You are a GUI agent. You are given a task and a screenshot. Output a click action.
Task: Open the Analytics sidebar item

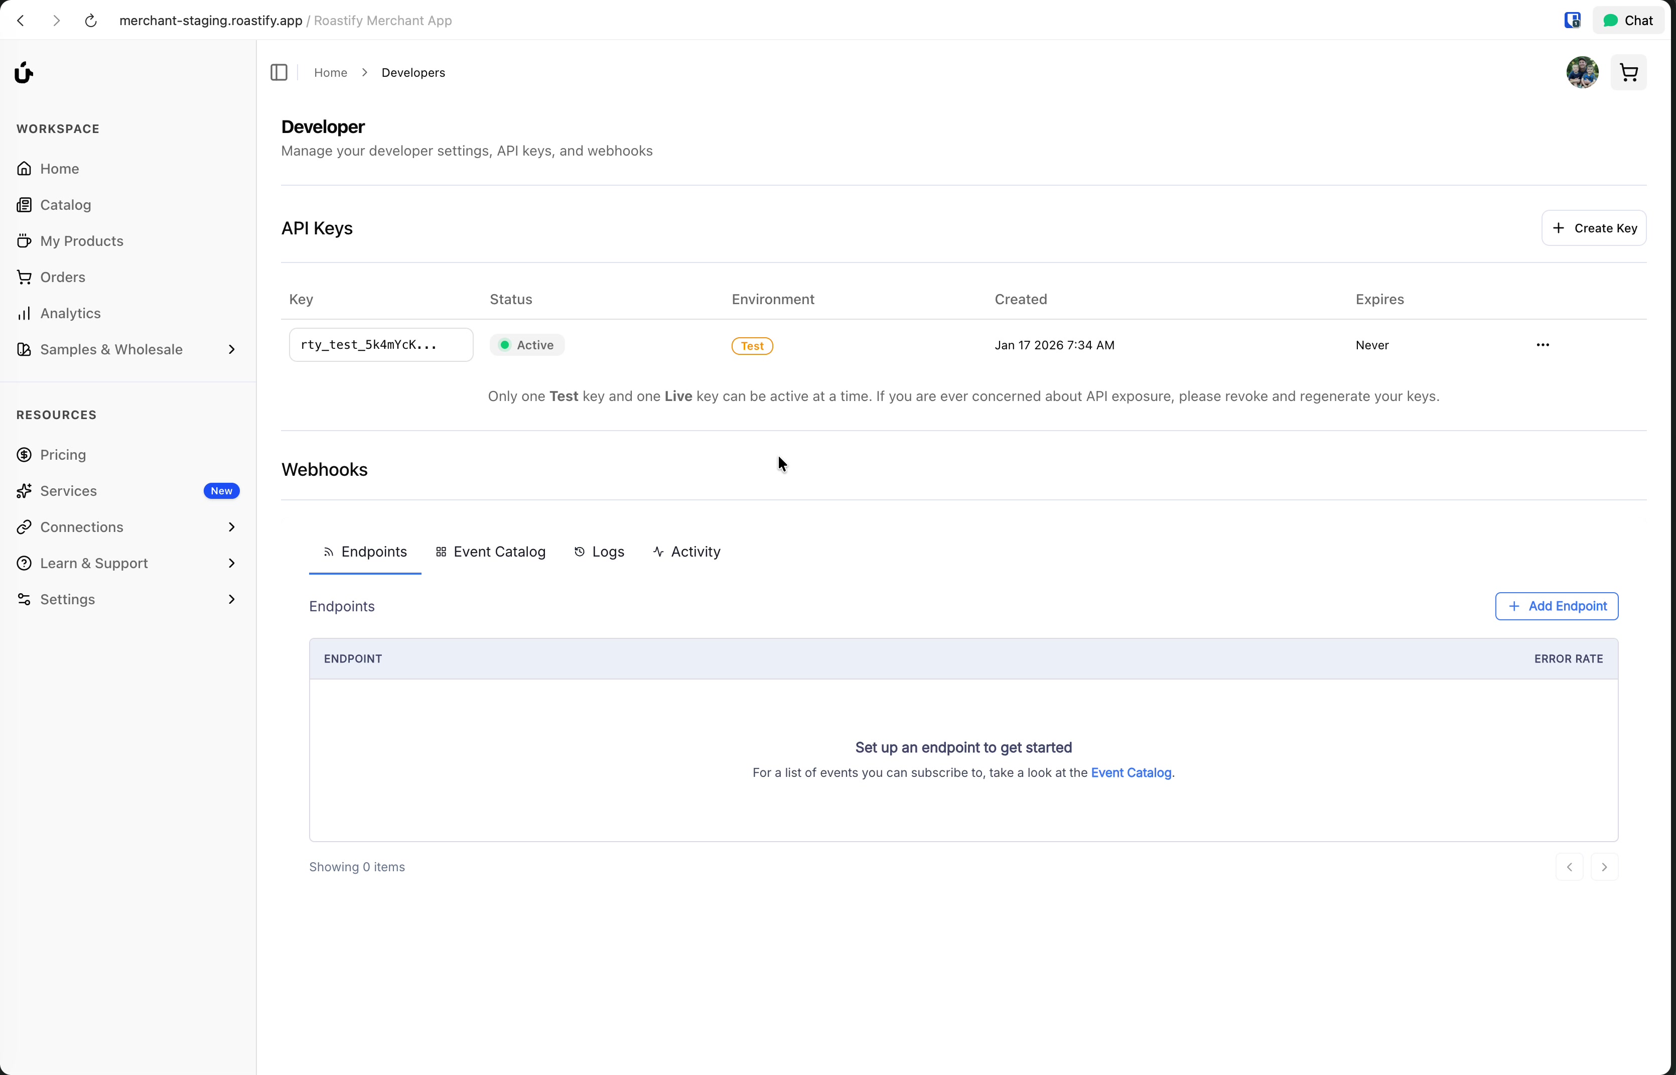point(70,314)
